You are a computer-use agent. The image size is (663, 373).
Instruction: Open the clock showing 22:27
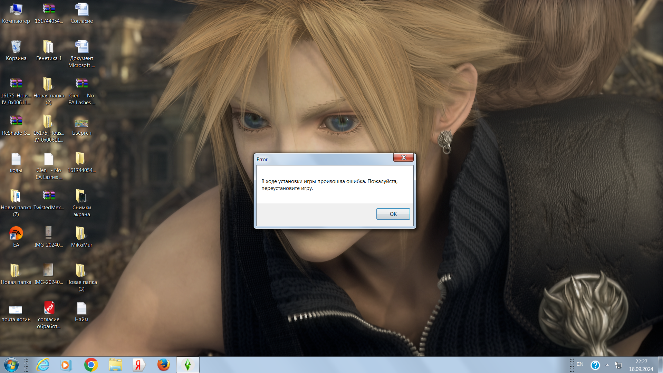(641, 365)
